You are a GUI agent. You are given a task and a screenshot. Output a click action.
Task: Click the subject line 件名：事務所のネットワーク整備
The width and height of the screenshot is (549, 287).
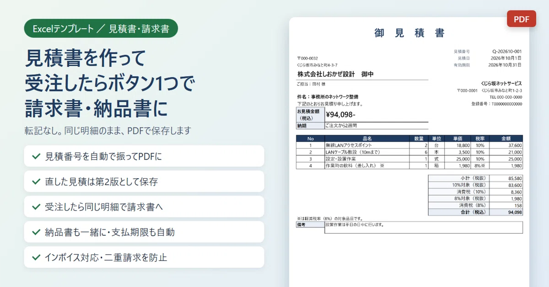pos(328,97)
